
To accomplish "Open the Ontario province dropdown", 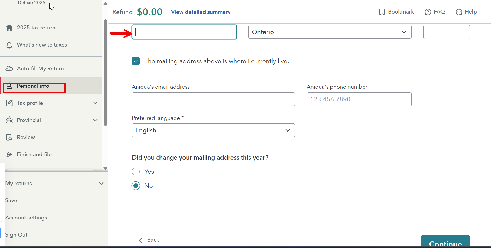I will click(330, 32).
